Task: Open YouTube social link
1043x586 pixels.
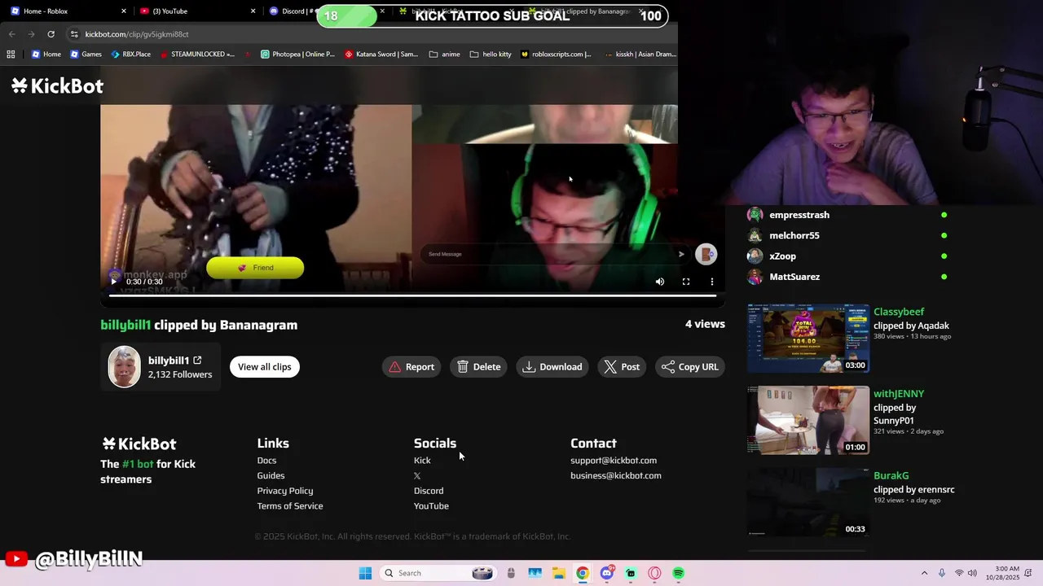Action: click(x=431, y=506)
